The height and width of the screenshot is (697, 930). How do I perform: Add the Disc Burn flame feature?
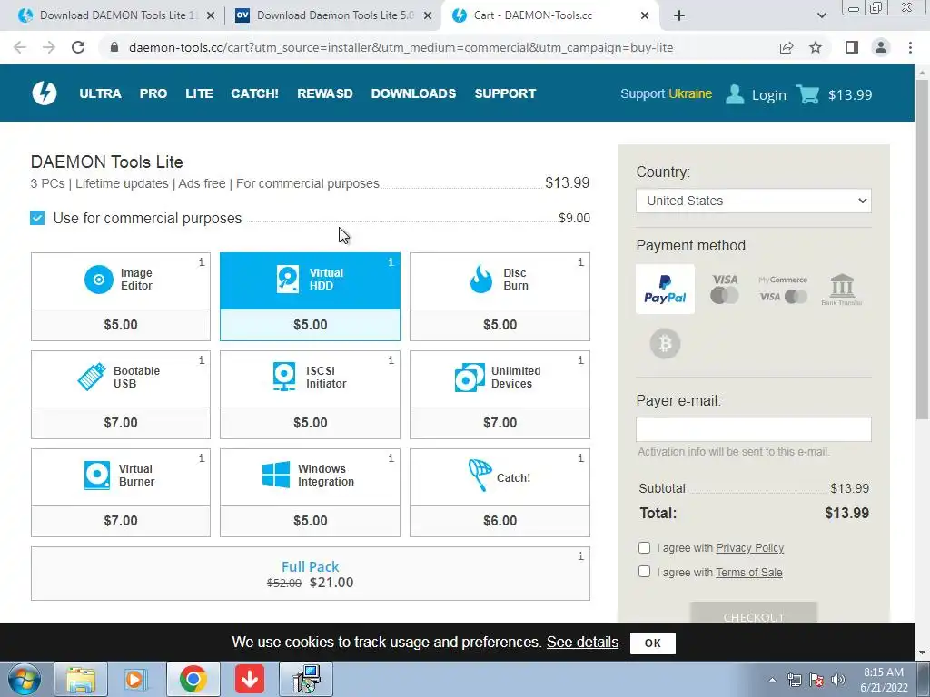pyautogui.click(x=500, y=297)
